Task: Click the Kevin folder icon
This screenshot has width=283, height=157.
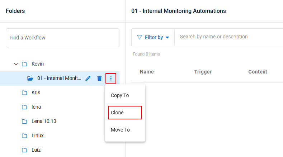Action: pos(24,64)
